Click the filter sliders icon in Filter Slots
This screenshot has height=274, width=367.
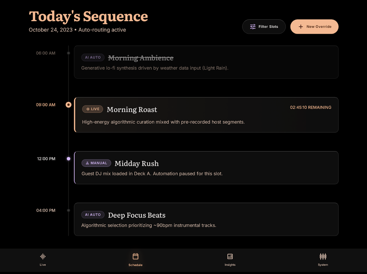[253, 27]
